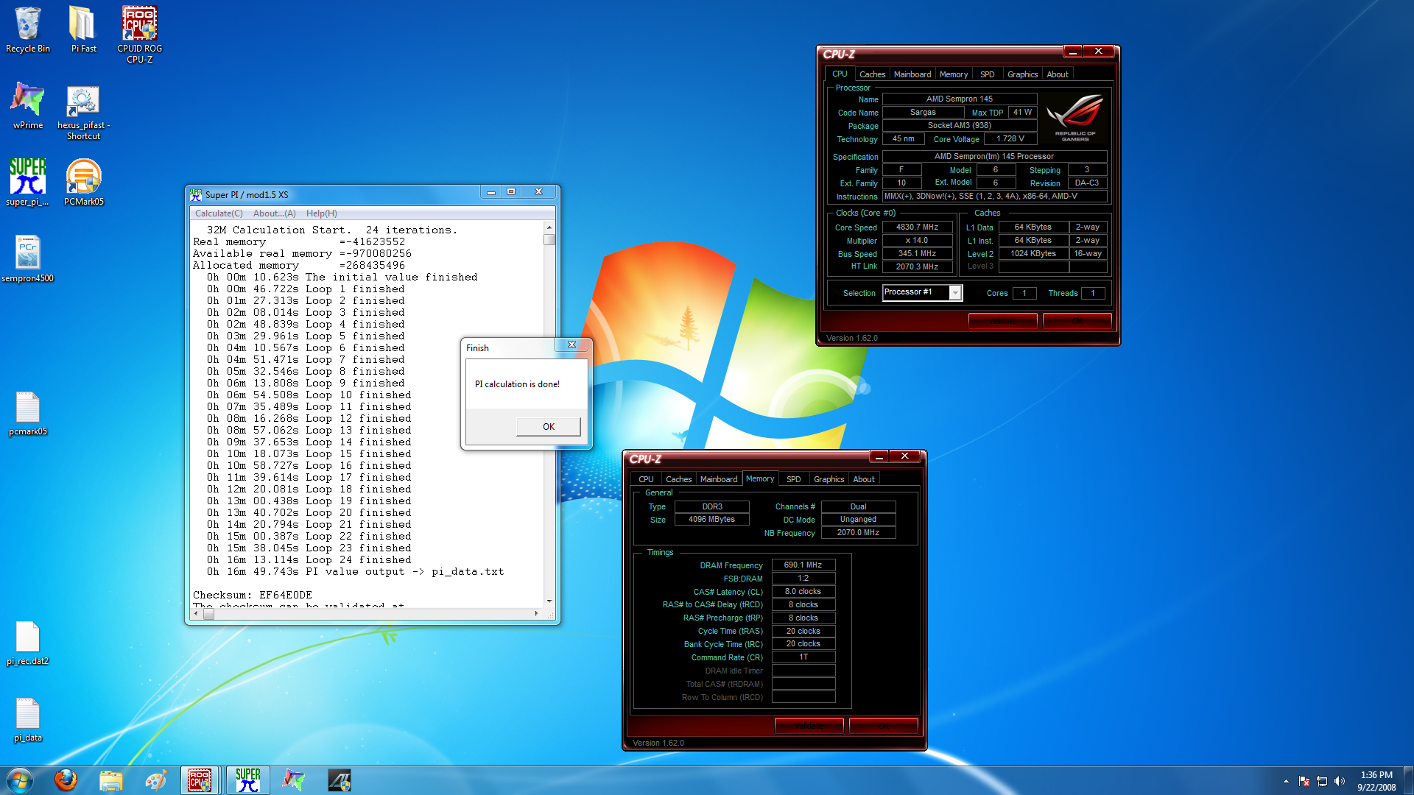Switch to Super PI taskbar button

(248, 780)
